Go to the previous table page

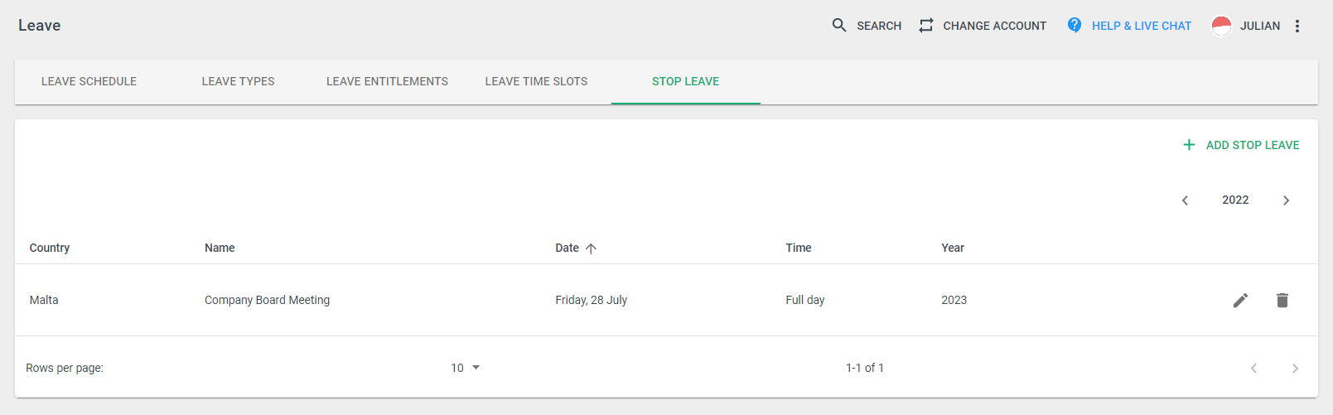(x=1253, y=369)
